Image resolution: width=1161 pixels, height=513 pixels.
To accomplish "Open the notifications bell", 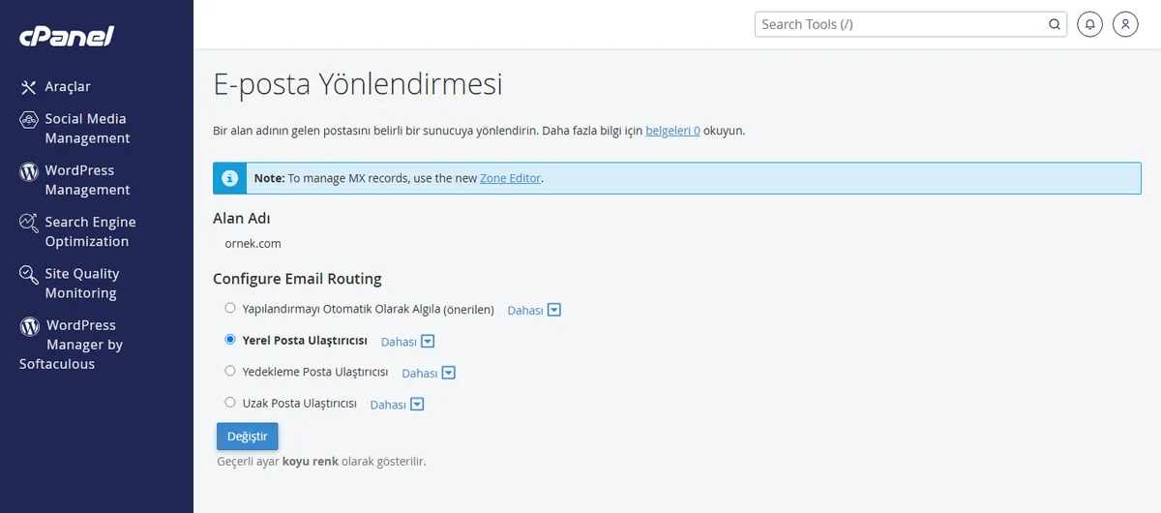I will tap(1090, 24).
